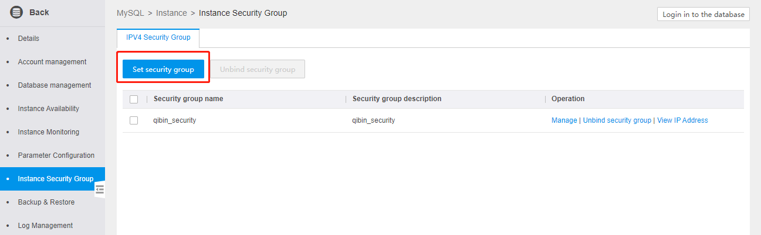
Task: Go to Instance Monitoring
Action: click(x=49, y=132)
